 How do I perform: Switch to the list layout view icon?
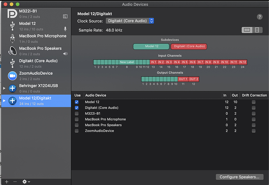click(257, 30)
